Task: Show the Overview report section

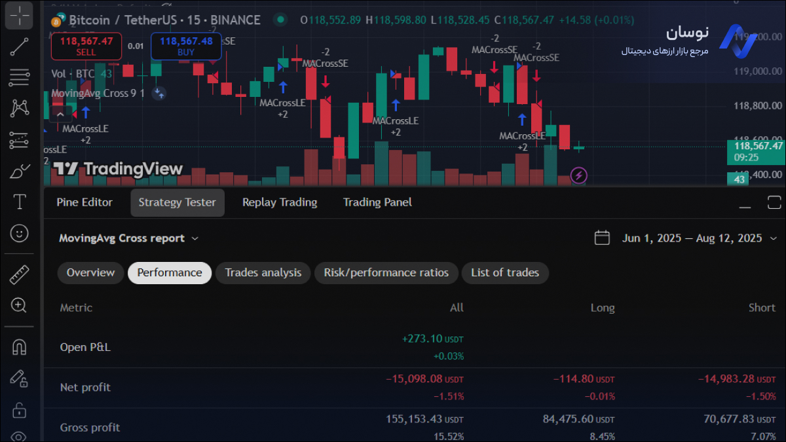Action: pyautogui.click(x=90, y=272)
